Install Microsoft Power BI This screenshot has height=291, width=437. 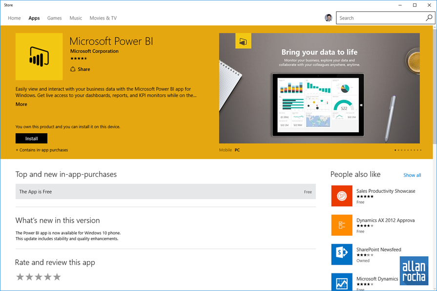(31, 139)
